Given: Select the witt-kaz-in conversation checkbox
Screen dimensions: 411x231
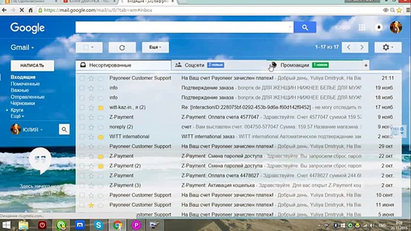Looking at the screenshot, I should tap(82, 107).
